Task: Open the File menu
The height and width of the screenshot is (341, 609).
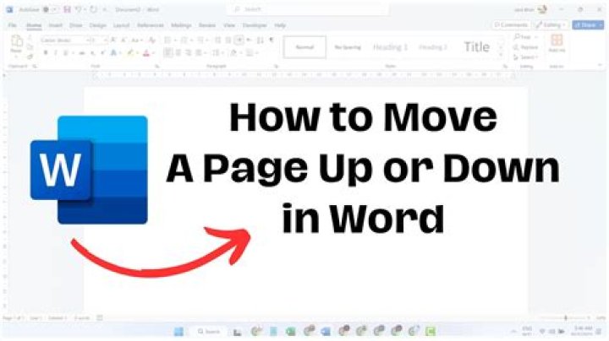Action: coord(13,25)
